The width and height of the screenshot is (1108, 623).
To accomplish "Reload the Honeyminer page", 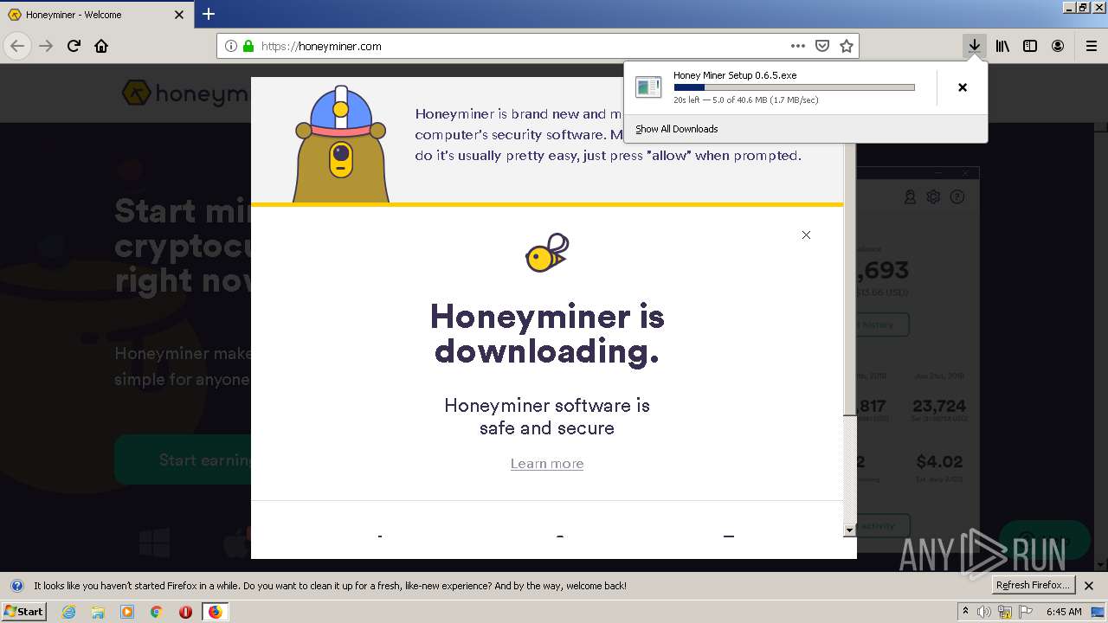I will coord(74,46).
